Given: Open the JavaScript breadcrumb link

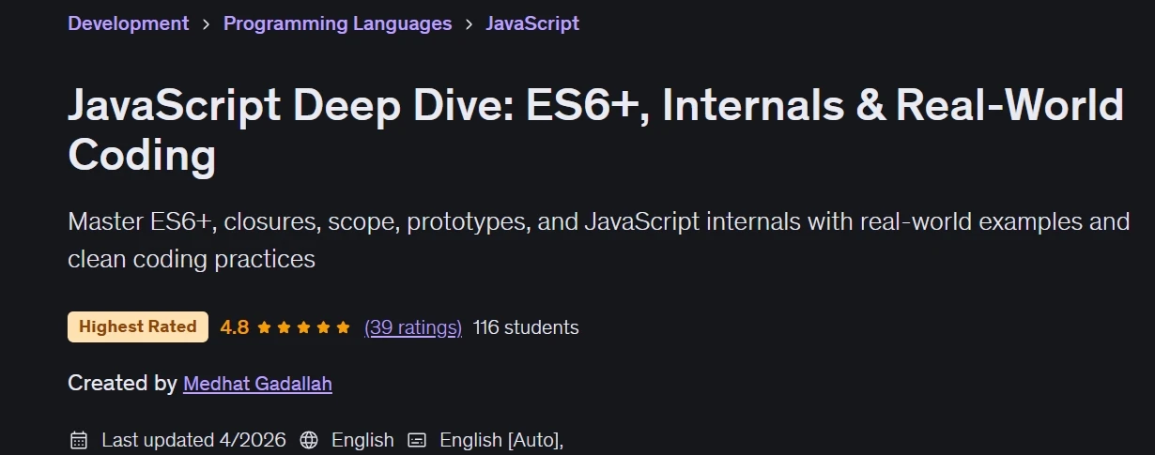Looking at the screenshot, I should (532, 23).
